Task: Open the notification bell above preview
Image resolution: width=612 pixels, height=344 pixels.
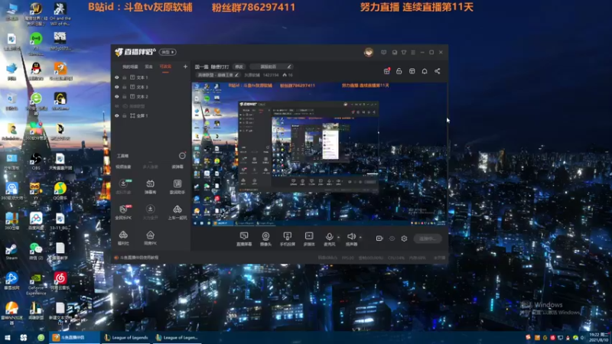Action: pyautogui.click(x=425, y=71)
